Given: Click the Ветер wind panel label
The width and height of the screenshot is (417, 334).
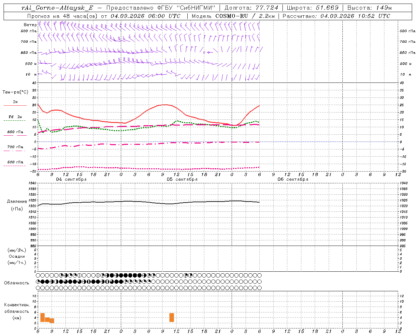Looking at the screenshot, I should (30, 25).
